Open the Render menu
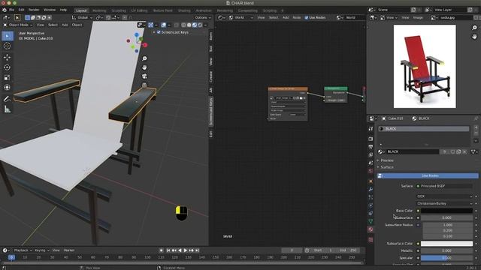Viewport: 481px width, 270px height. point(34,10)
